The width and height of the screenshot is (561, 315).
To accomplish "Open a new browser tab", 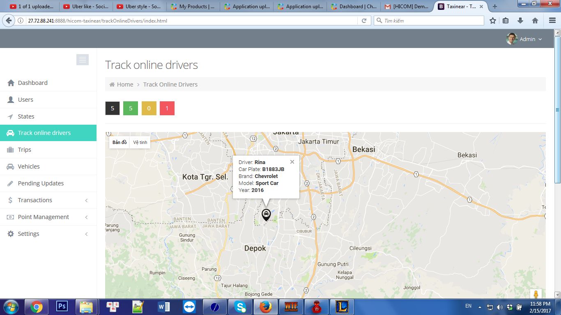I will coord(494,7).
